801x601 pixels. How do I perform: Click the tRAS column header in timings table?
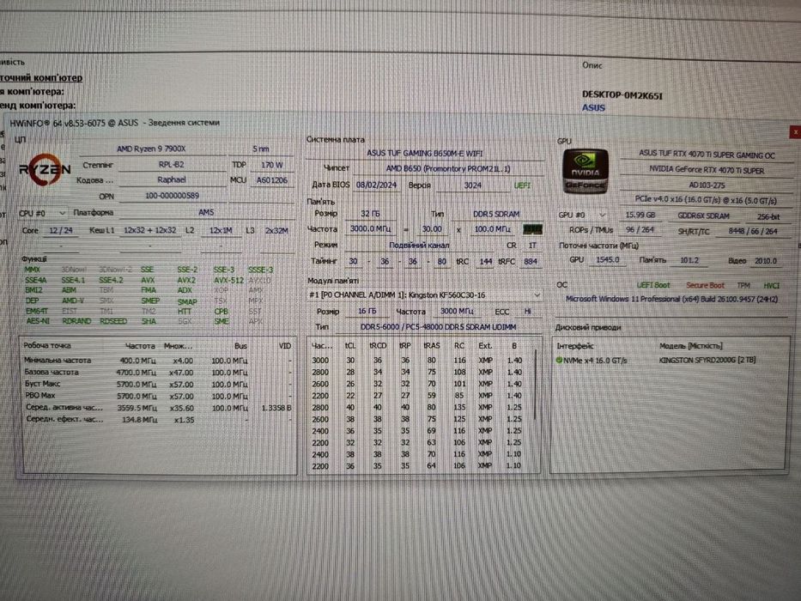tap(432, 346)
